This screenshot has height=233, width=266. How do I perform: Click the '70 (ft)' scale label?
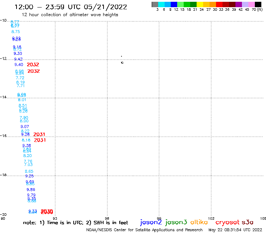(x=257, y=9)
